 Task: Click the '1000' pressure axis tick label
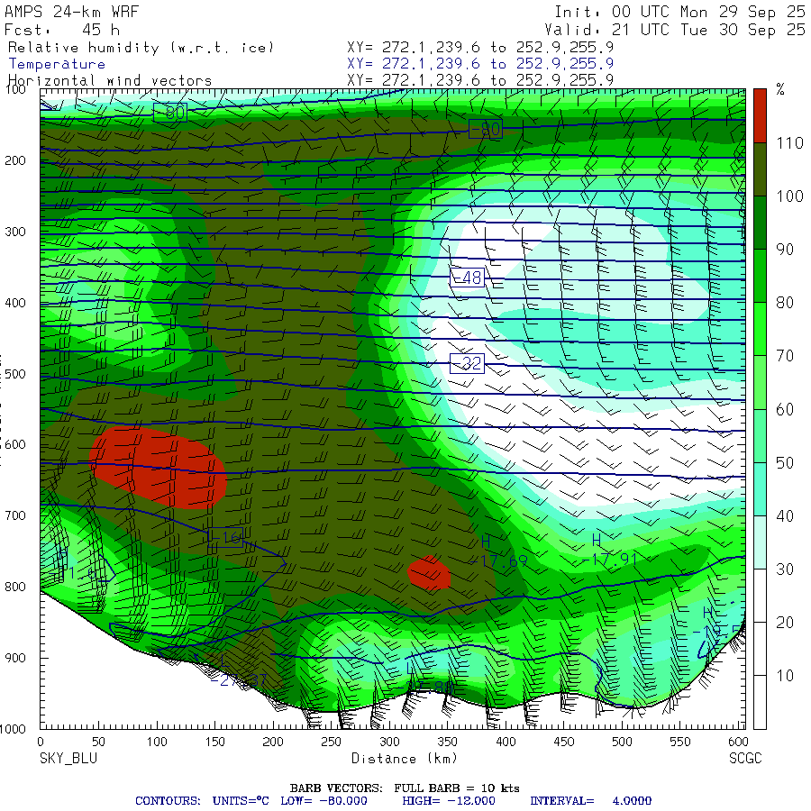pyautogui.click(x=13, y=729)
